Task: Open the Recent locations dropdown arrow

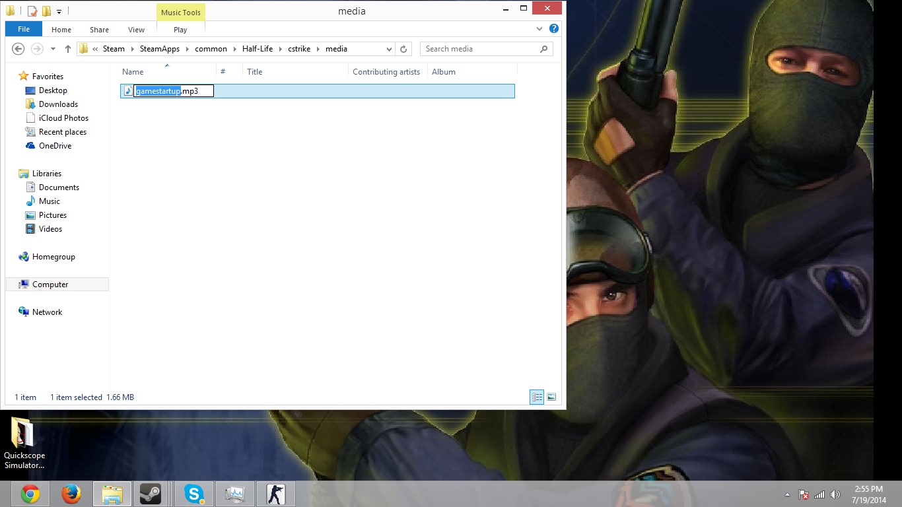Action: 52,49
